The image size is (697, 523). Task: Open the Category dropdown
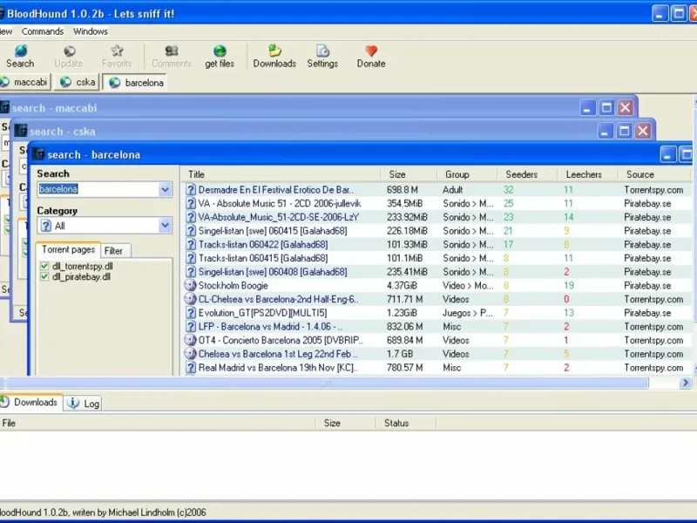[166, 226]
